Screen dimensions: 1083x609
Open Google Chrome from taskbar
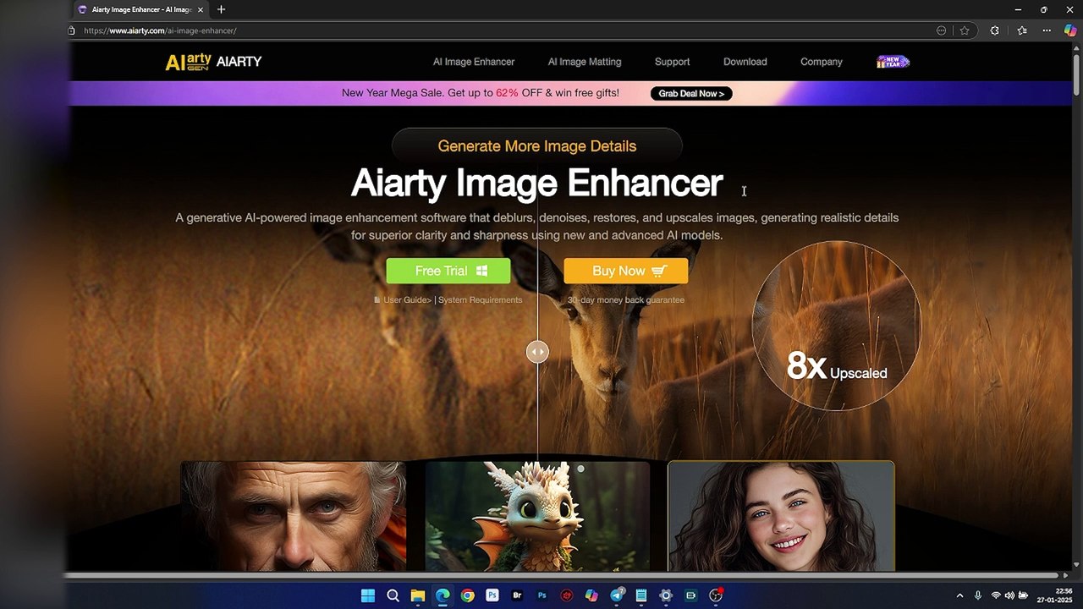pos(467,595)
